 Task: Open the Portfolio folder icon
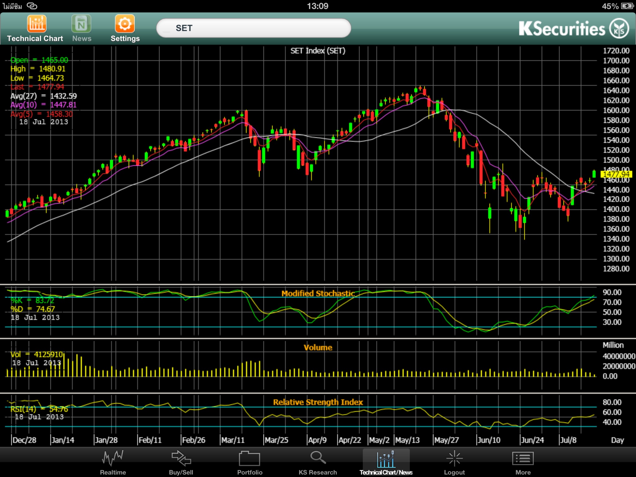pos(249,459)
